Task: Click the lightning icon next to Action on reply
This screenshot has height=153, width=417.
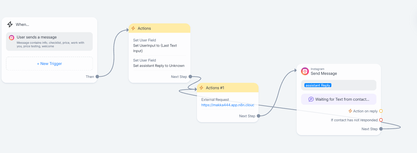Action: tap(350, 111)
